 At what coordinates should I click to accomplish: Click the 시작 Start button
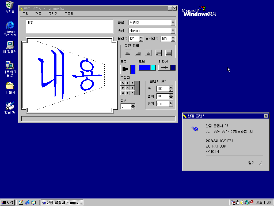7,203
